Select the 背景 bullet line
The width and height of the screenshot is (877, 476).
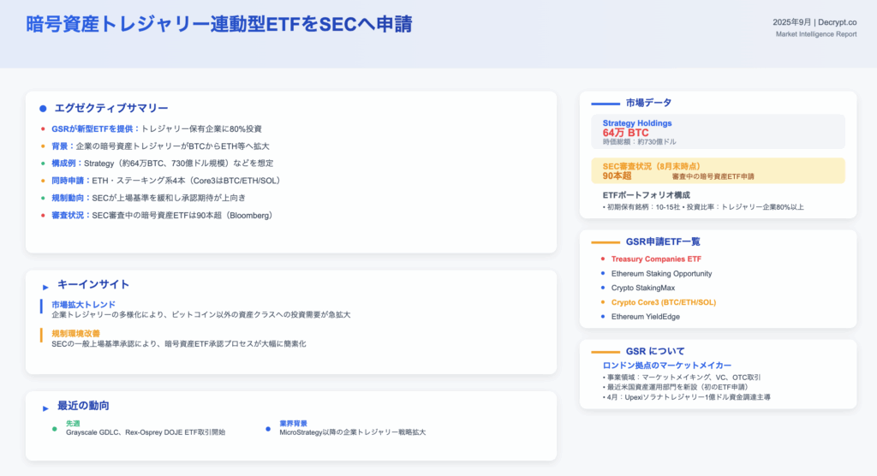(x=160, y=146)
